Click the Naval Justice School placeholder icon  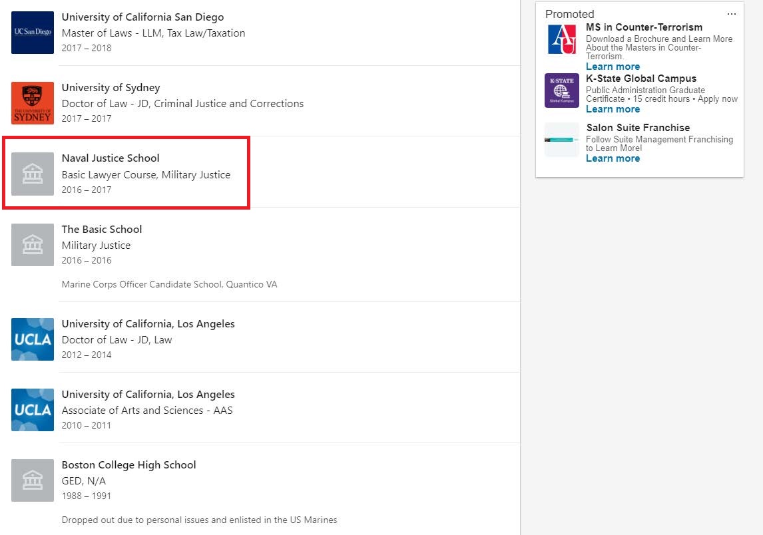pyautogui.click(x=33, y=174)
